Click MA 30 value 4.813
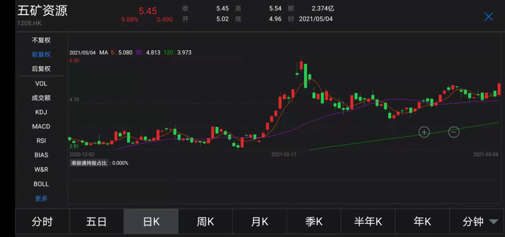 (x=153, y=52)
